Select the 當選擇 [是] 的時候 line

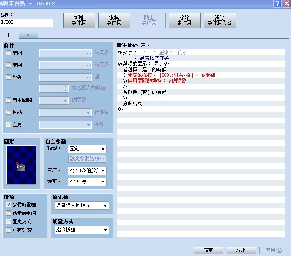pyautogui.click(x=201, y=70)
